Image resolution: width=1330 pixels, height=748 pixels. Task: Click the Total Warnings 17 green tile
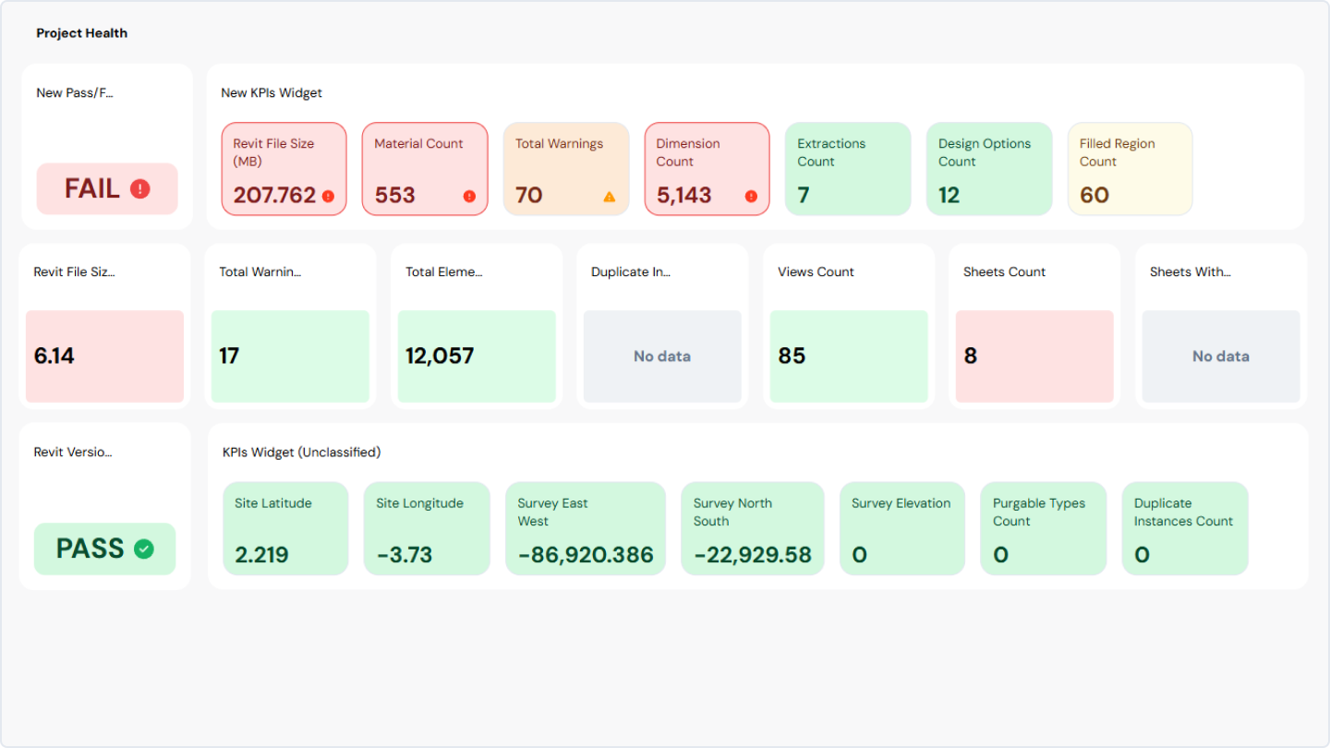(x=290, y=356)
